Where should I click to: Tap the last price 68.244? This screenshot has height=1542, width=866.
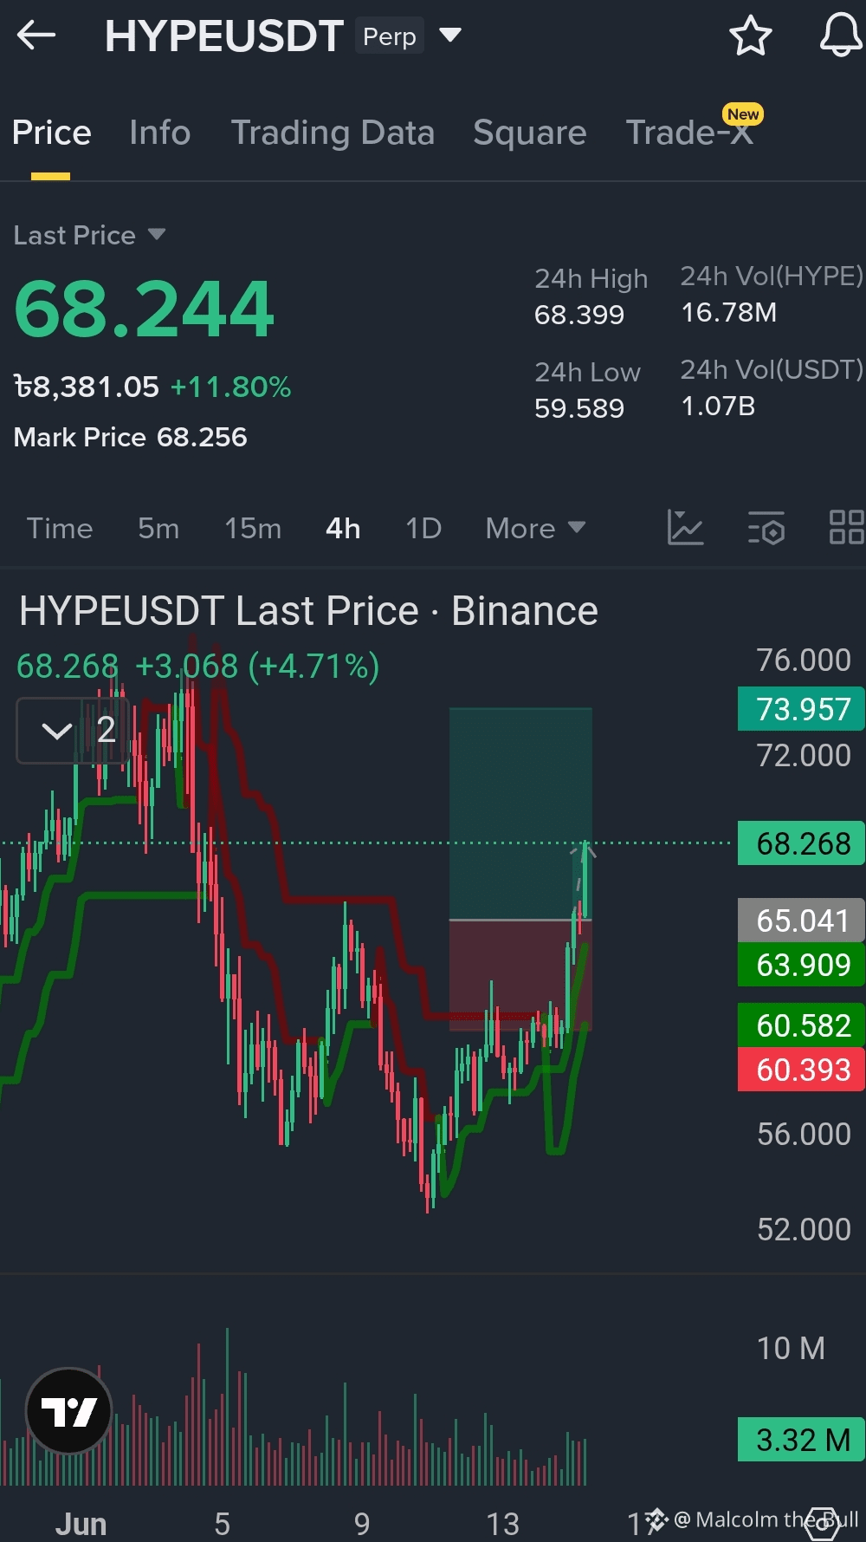[x=144, y=309]
